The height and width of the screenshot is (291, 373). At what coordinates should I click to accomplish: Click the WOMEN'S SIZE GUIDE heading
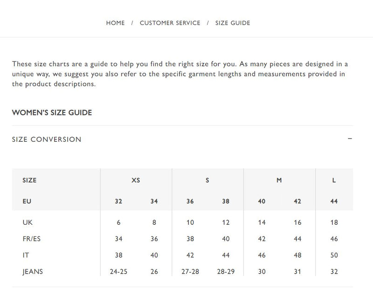point(52,112)
